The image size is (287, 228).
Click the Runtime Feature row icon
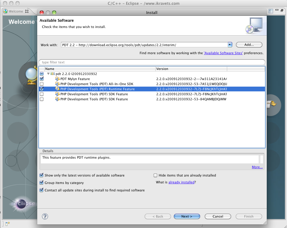coord(57,89)
